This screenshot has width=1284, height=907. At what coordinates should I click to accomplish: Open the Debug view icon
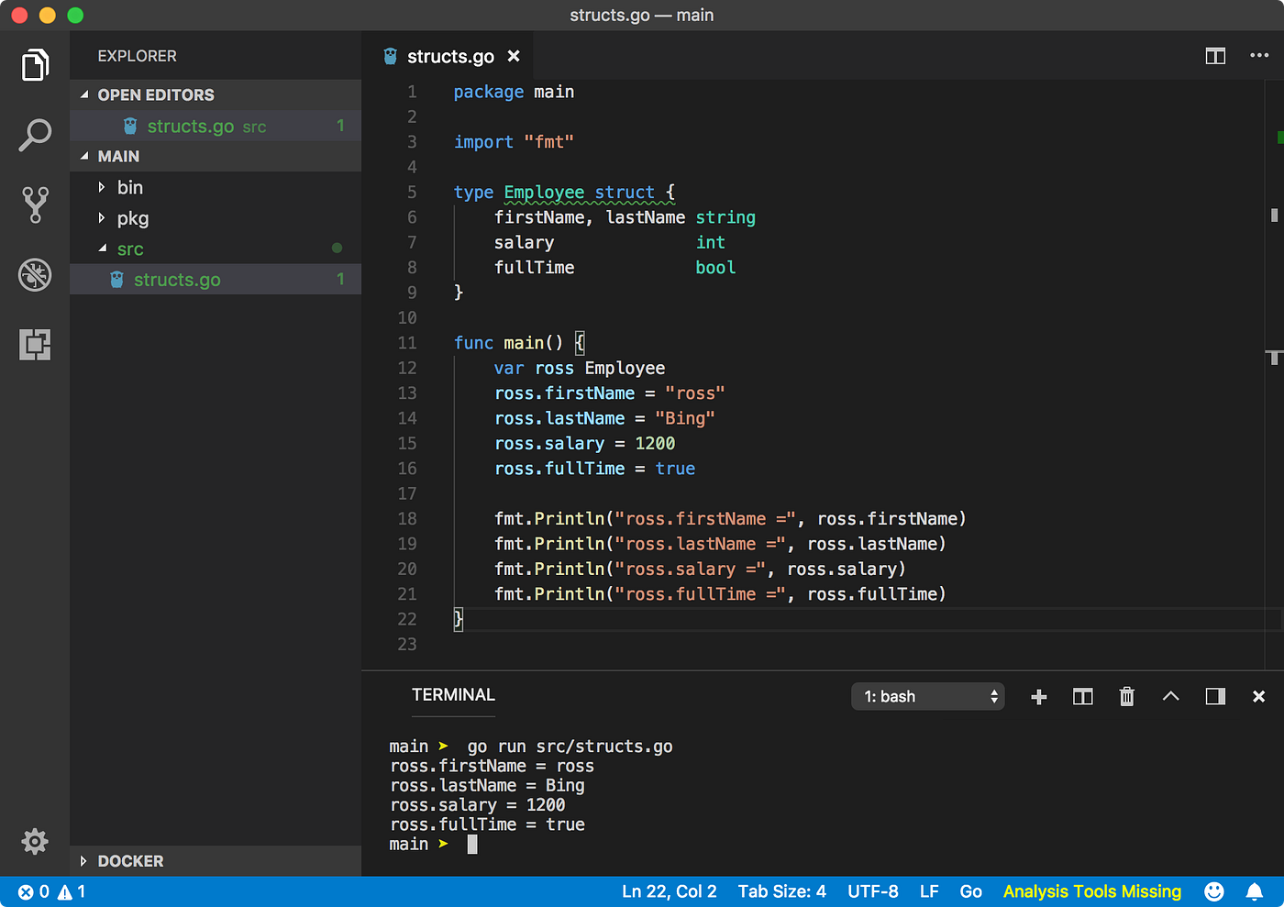[x=35, y=274]
